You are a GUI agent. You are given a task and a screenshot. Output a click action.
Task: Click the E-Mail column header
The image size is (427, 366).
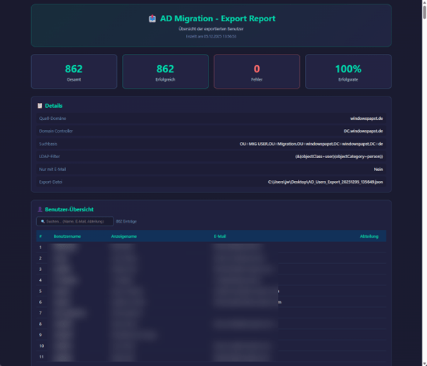(220, 236)
